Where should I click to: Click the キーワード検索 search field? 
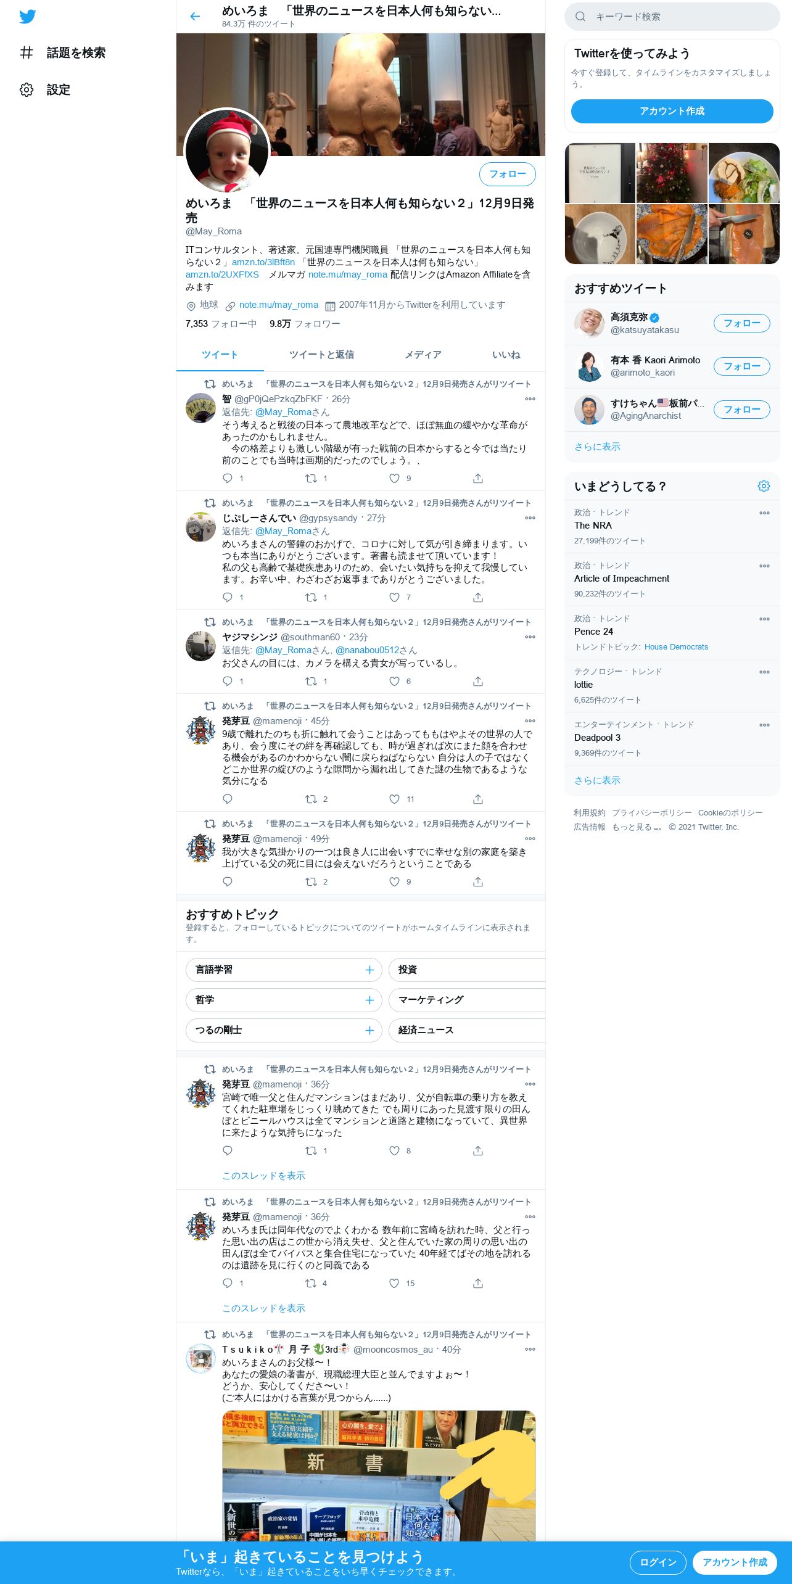click(x=672, y=17)
